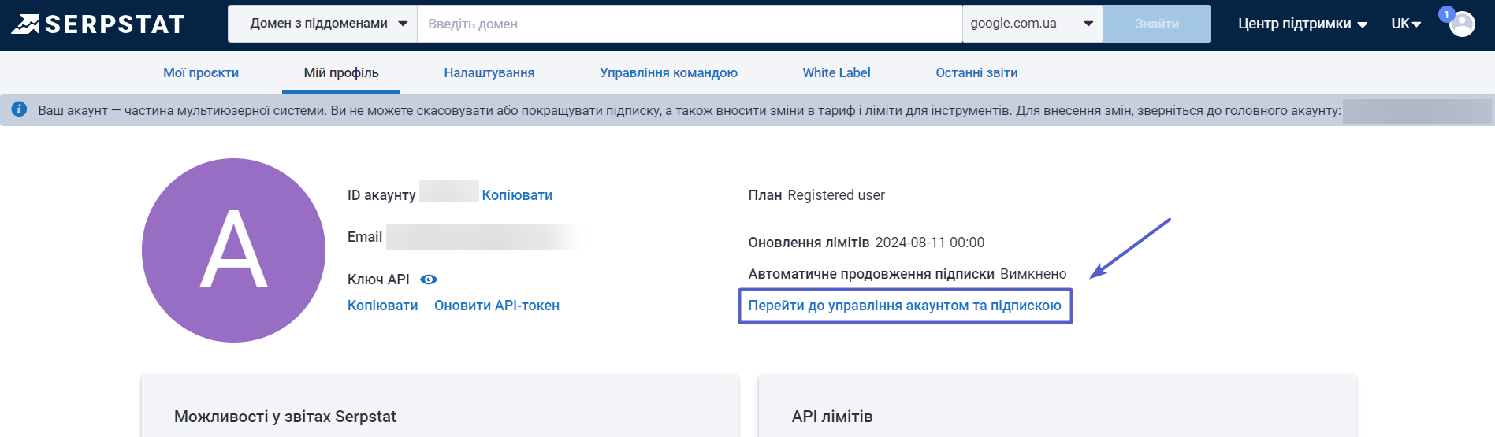The image size is (1495, 437).
Task: Go to the Управління командою tab
Action: pos(668,72)
